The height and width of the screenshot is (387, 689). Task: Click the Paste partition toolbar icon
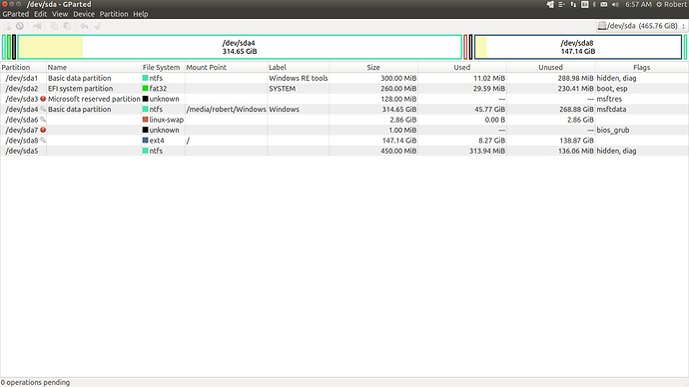[x=67, y=26]
